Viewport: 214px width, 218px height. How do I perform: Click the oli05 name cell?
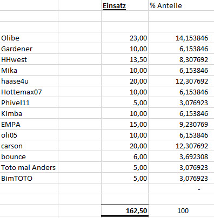click(29, 135)
